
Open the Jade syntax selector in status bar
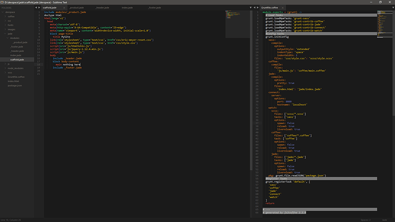pyautogui.click(x=385, y=220)
